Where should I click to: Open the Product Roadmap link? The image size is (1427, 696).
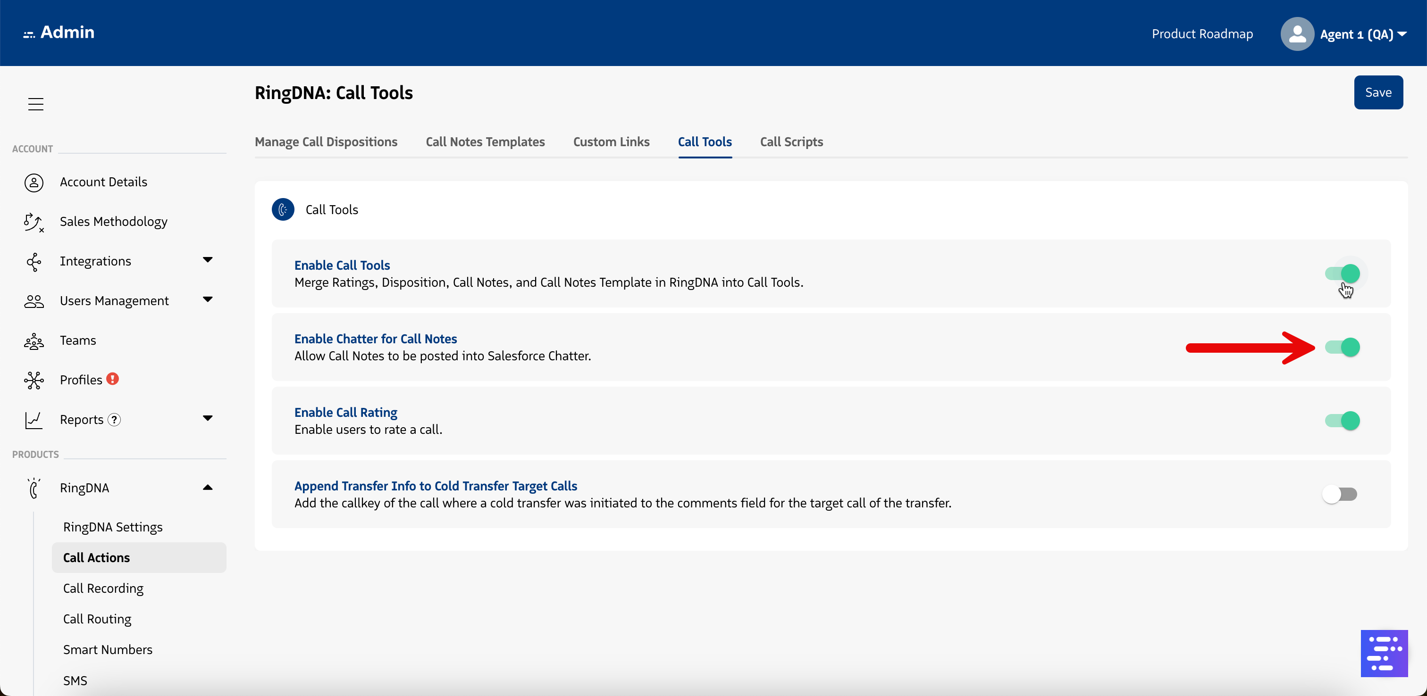click(x=1202, y=34)
